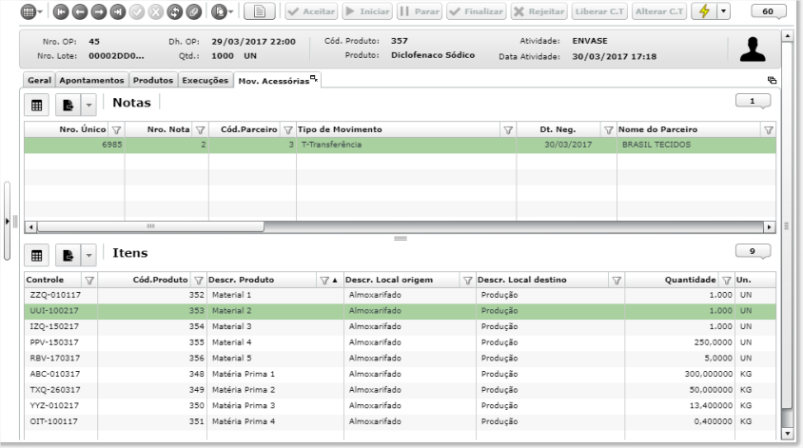803x448 pixels.
Task: Click the cancel X round icon
Action: pos(156,11)
